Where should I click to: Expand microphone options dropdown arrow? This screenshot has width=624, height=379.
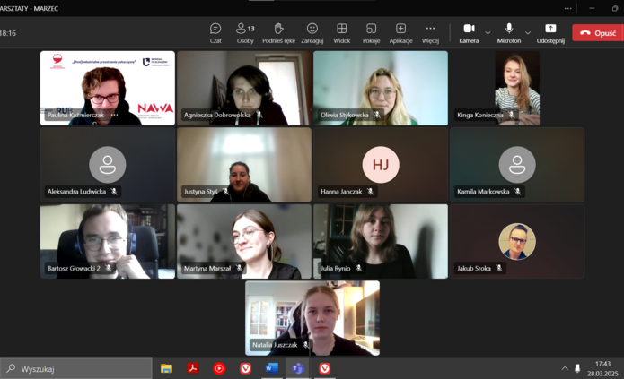point(528,33)
